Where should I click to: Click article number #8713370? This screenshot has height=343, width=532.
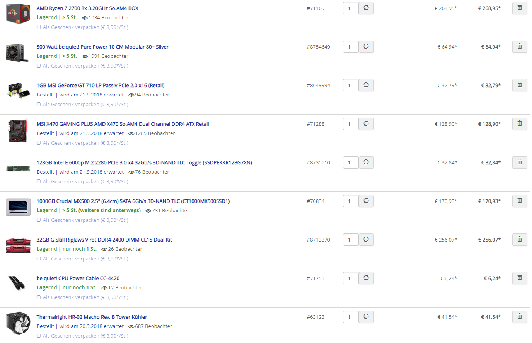[x=318, y=240]
